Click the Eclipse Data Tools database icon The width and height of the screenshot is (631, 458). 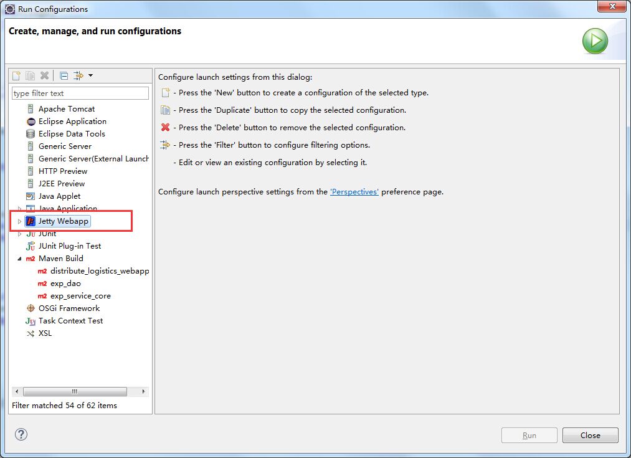tap(31, 133)
